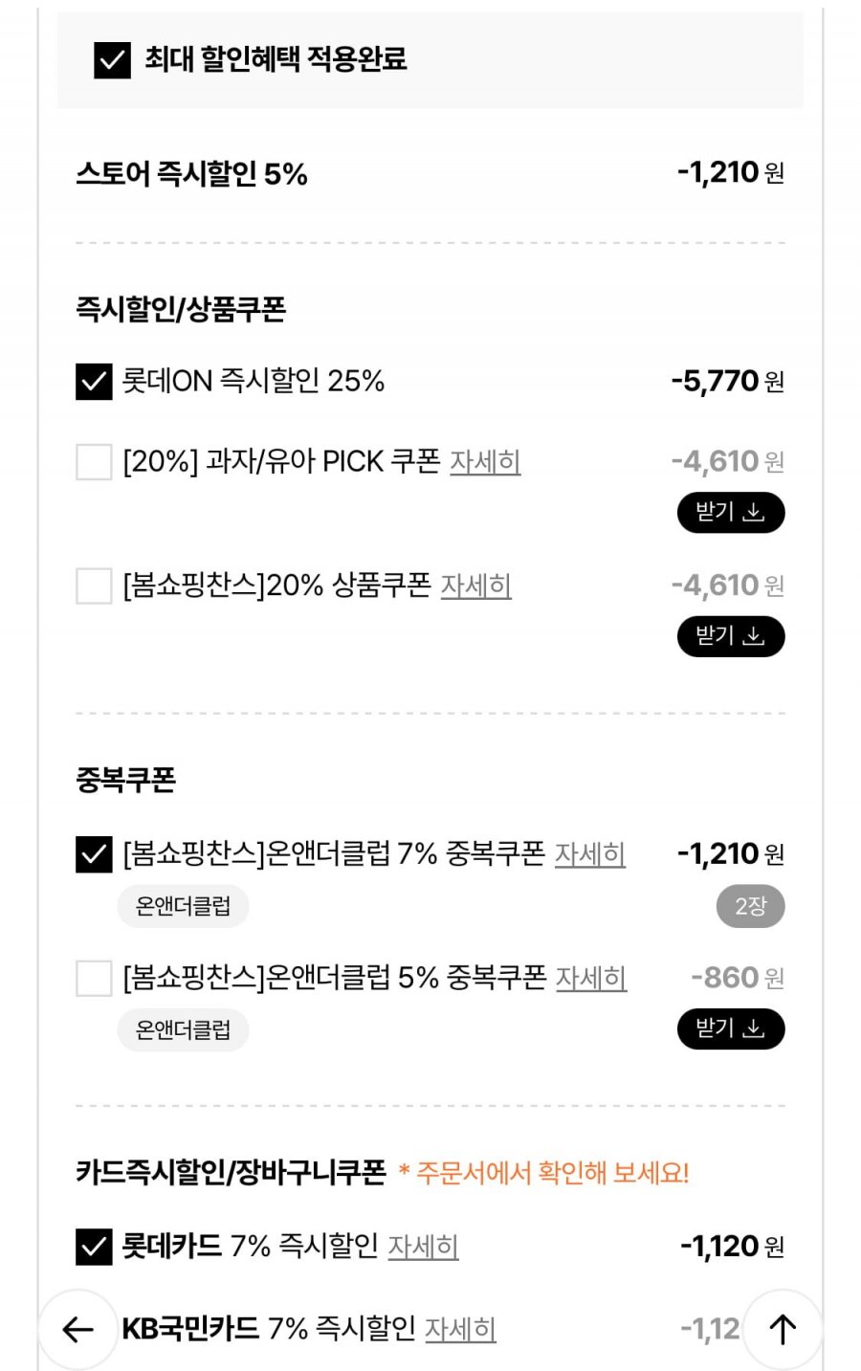Download the 온앤더클럽 5% 중복쿠폰

coord(731,1029)
